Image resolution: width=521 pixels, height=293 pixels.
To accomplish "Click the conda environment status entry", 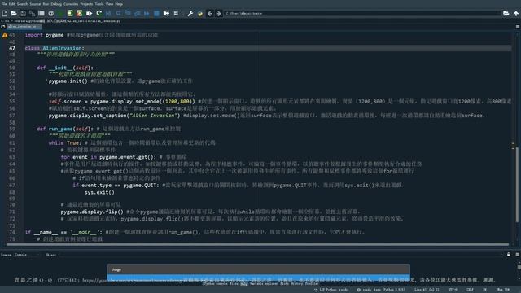I will pyautogui.click(x=381, y=290).
